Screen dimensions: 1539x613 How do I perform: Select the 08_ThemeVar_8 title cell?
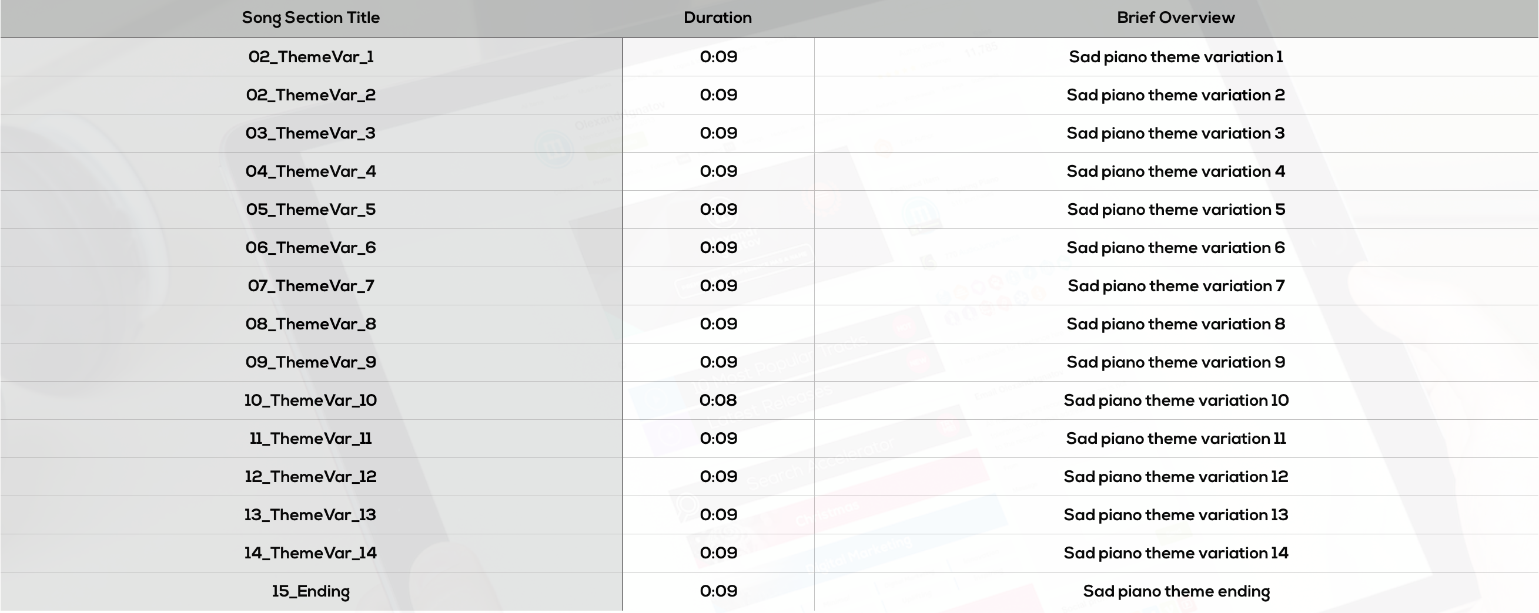310,324
